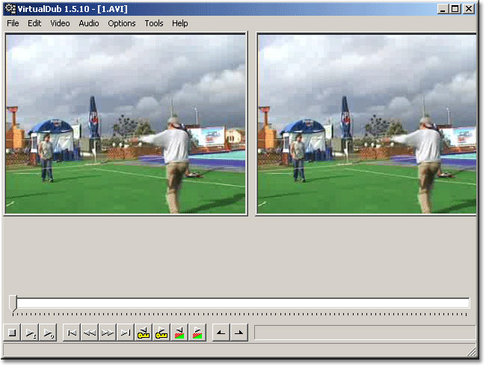
Task: Open the File menu
Action: pyautogui.click(x=13, y=23)
